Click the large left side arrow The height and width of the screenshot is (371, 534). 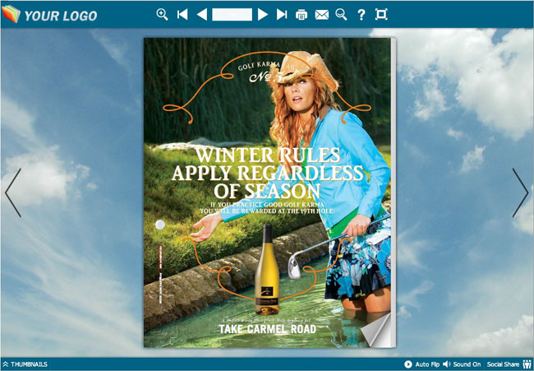coord(13,192)
